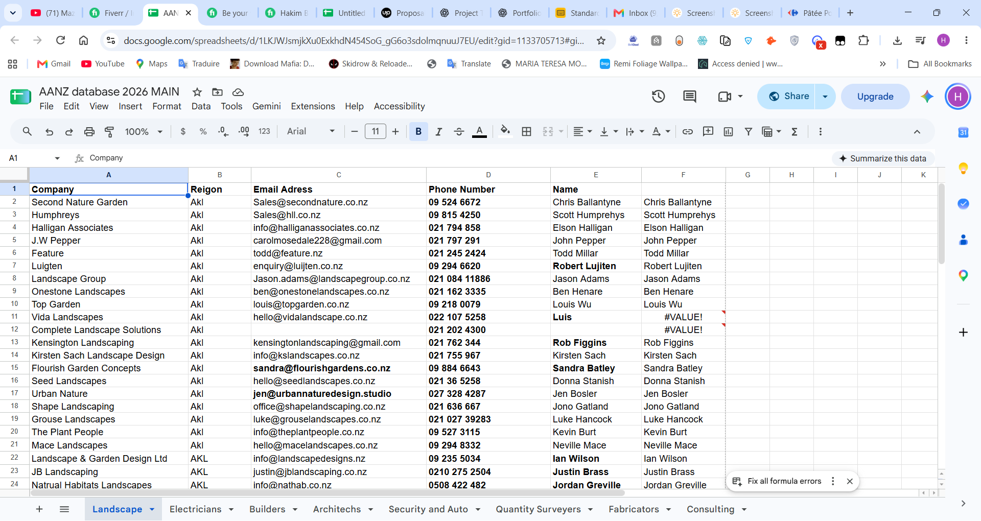Click the Upgrade button
Image resolution: width=981 pixels, height=521 pixels.
[875, 97]
